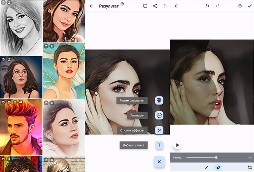The width and height of the screenshot is (254, 172).
Task: Tap the face icon on pencil sketch thumbnail
Action: click(4, 2)
